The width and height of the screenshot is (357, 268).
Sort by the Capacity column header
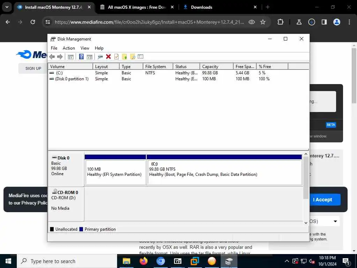click(x=217, y=67)
